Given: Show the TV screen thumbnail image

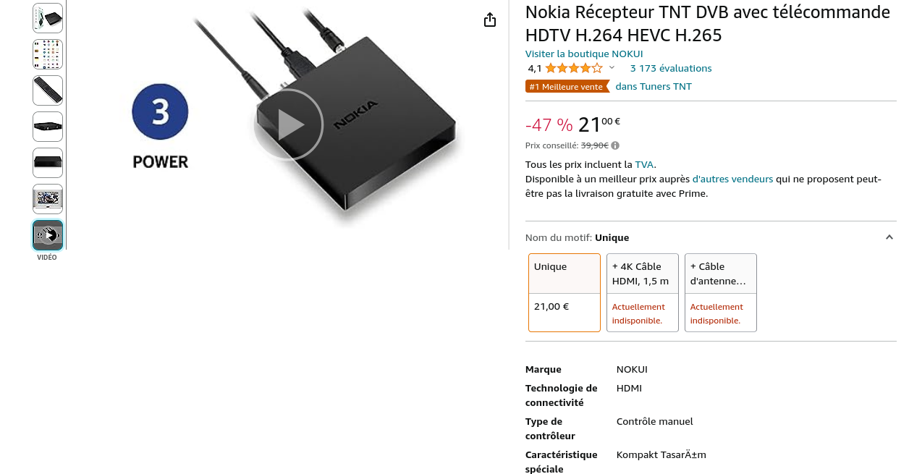Looking at the screenshot, I should pyautogui.click(x=48, y=199).
